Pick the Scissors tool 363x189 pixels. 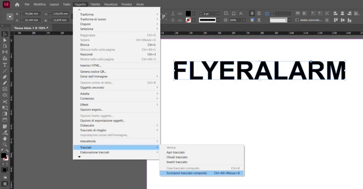(x=5, y=101)
